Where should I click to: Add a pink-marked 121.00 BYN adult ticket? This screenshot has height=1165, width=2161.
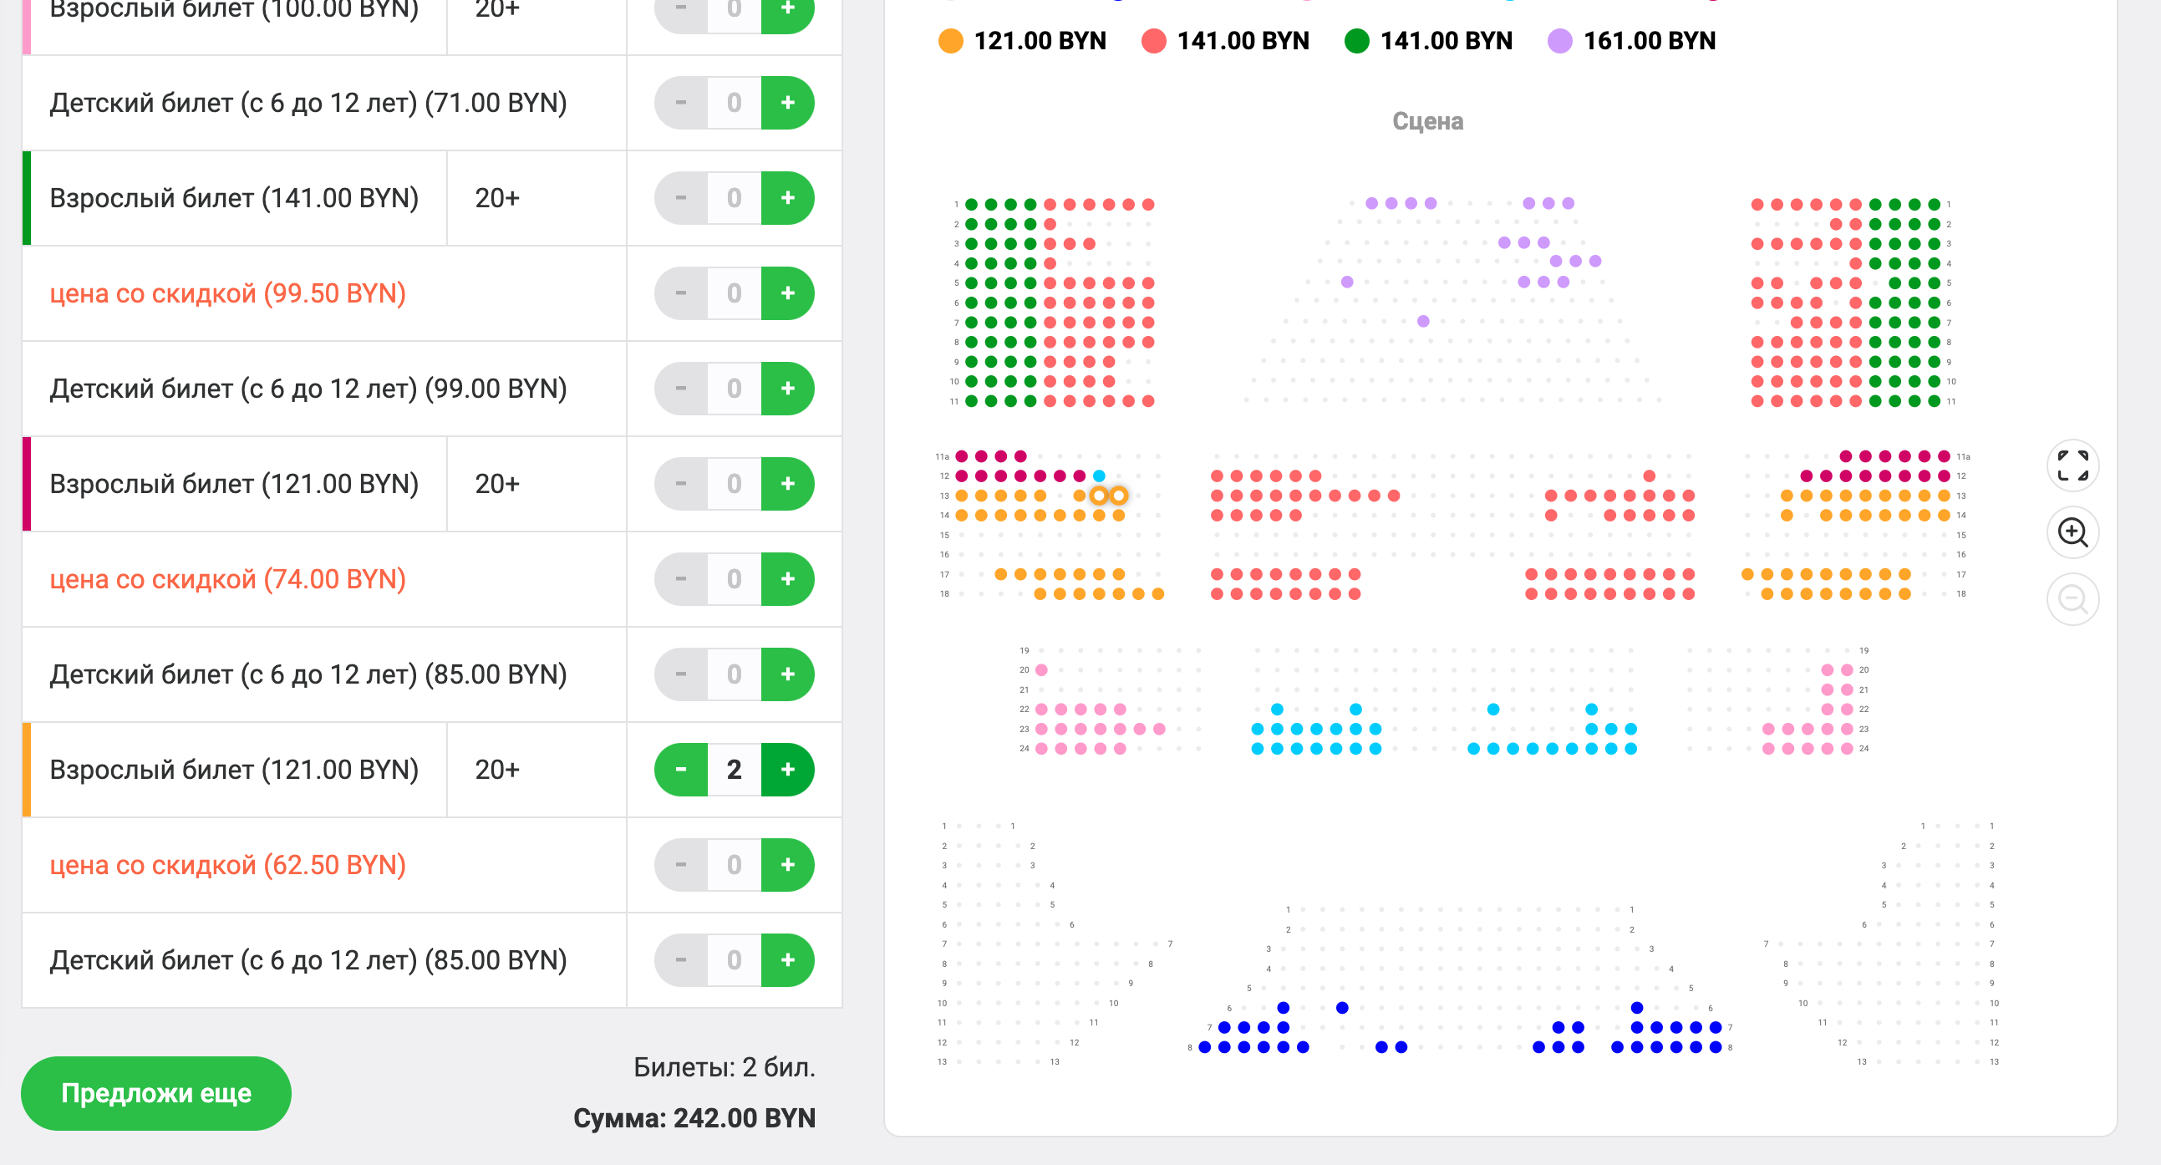787,484
